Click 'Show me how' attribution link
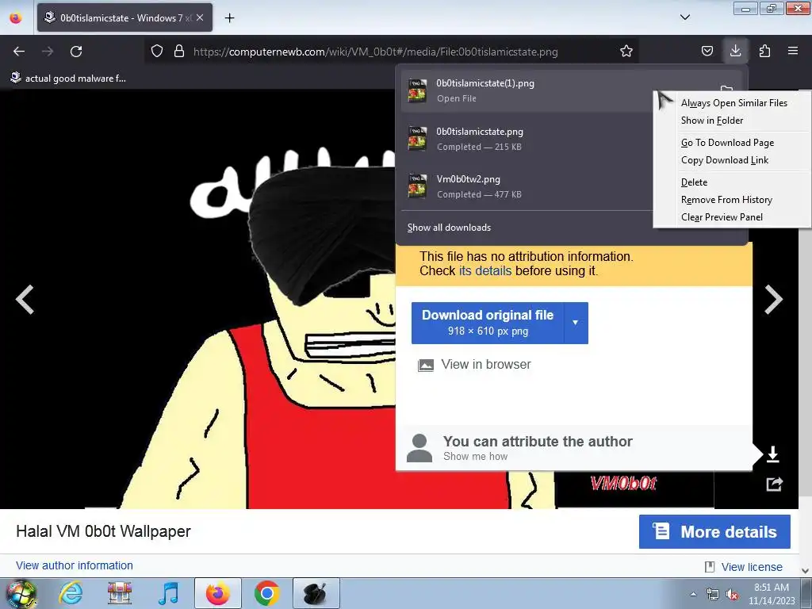 tap(476, 456)
